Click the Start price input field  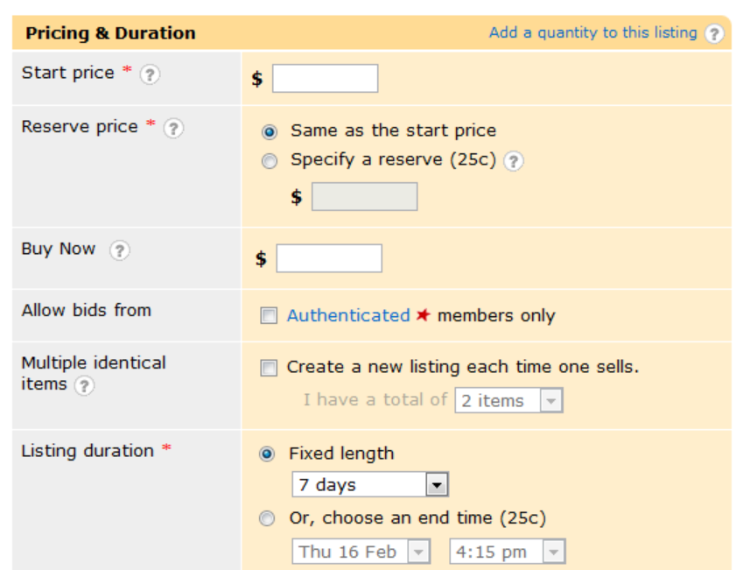click(325, 79)
